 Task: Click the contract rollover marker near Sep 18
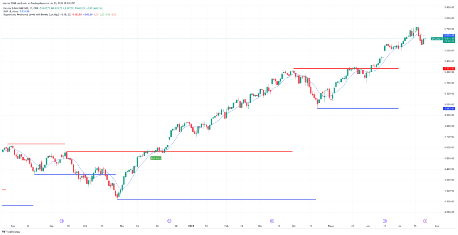(62, 221)
